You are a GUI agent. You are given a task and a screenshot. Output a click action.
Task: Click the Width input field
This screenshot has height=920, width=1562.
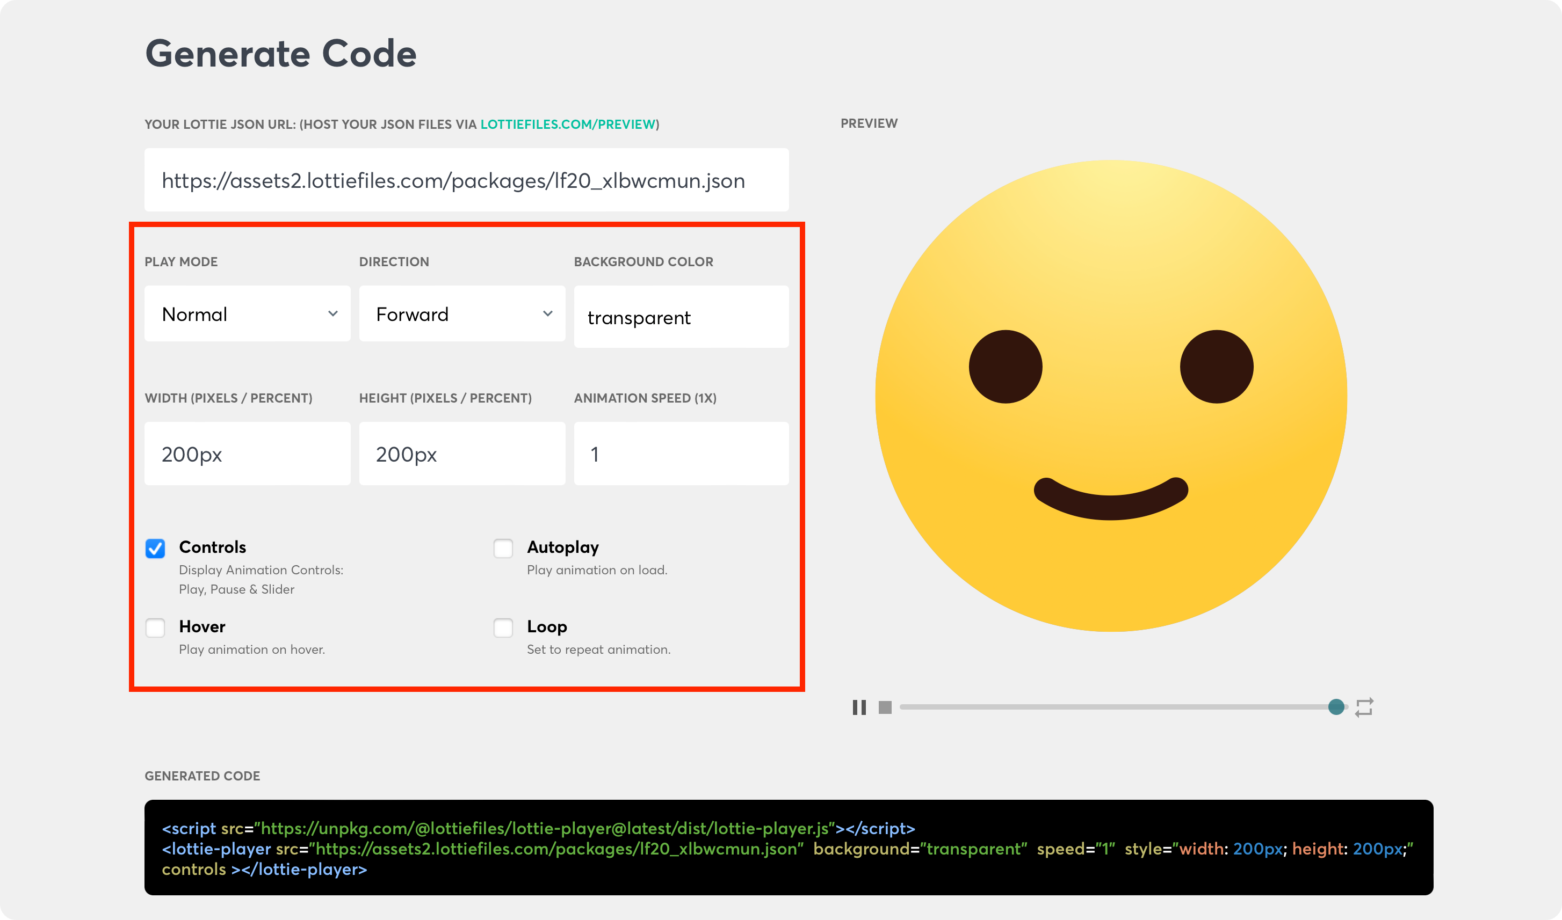point(247,454)
